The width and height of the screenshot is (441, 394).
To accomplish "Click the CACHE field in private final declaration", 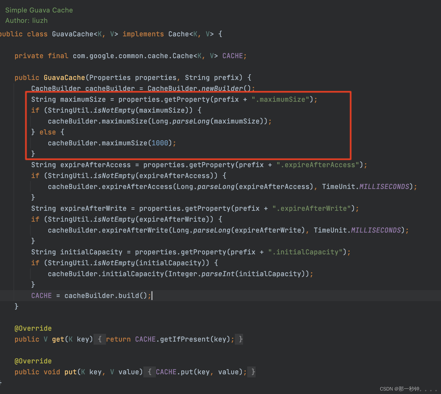I will (x=232, y=56).
